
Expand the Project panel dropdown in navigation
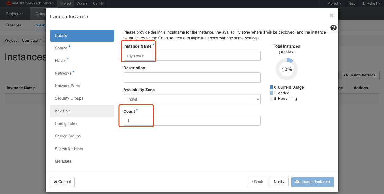point(14,14)
